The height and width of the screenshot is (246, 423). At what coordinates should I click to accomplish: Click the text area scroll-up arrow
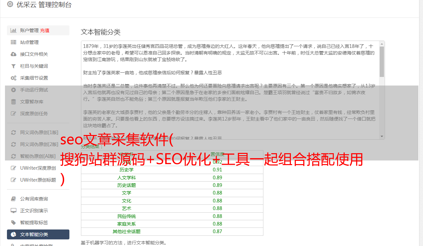click(x=382, y=44)
